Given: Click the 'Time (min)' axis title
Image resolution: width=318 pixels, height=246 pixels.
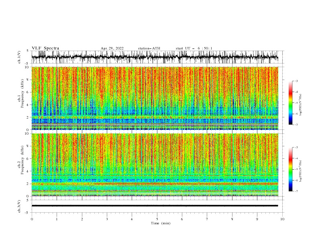Looking at the screenshot, I should tap(161, 223).
